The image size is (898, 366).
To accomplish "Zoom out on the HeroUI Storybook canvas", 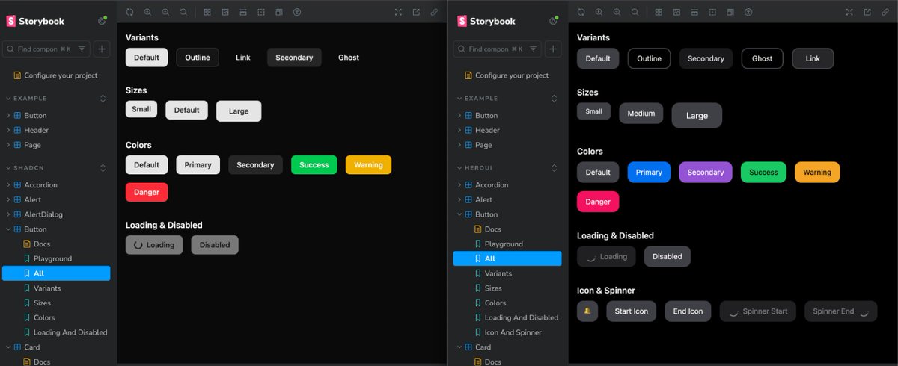I will click(x=617, y=12).
